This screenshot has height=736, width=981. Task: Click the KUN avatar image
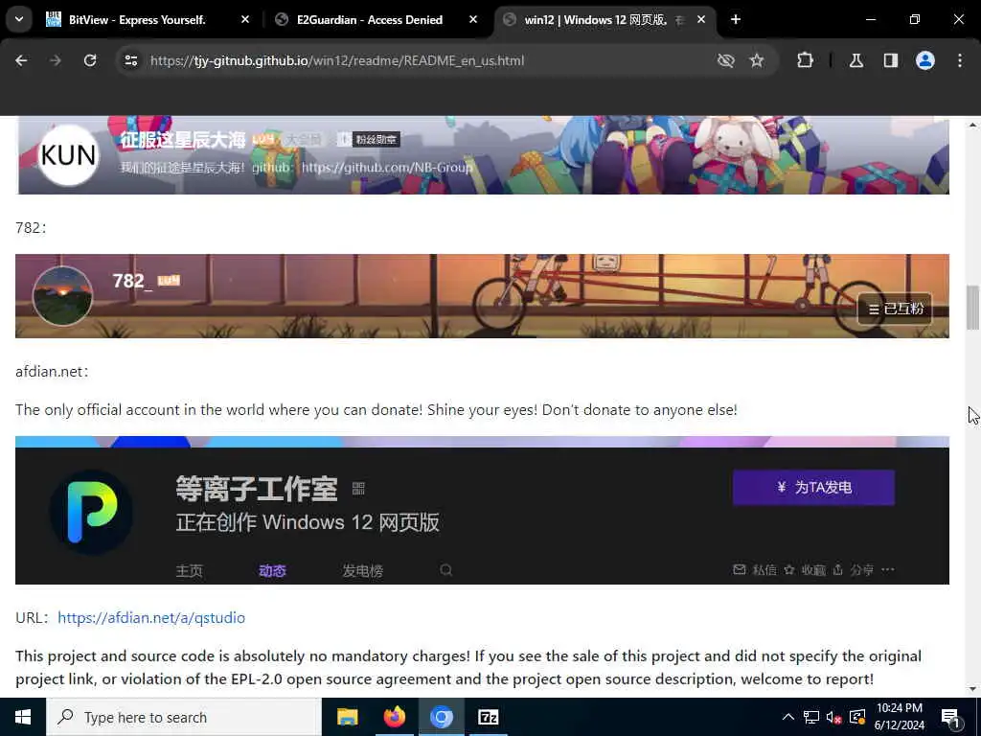coord(68,154)
